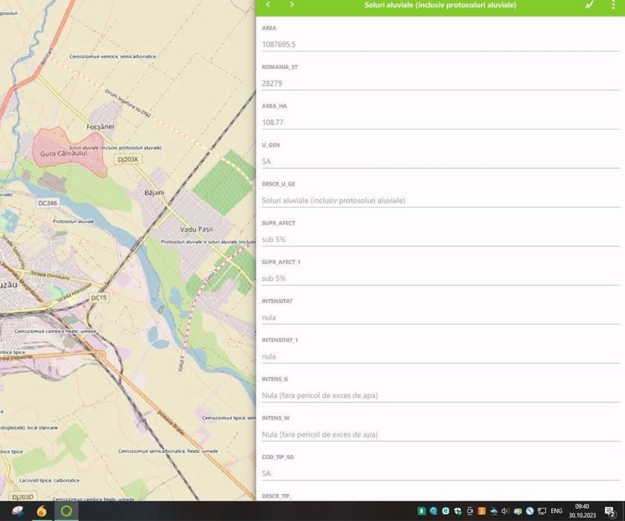Click the DESCR_TIP_ field label
The width and height of the screenshot is (625, 521).
click(276, 496)
